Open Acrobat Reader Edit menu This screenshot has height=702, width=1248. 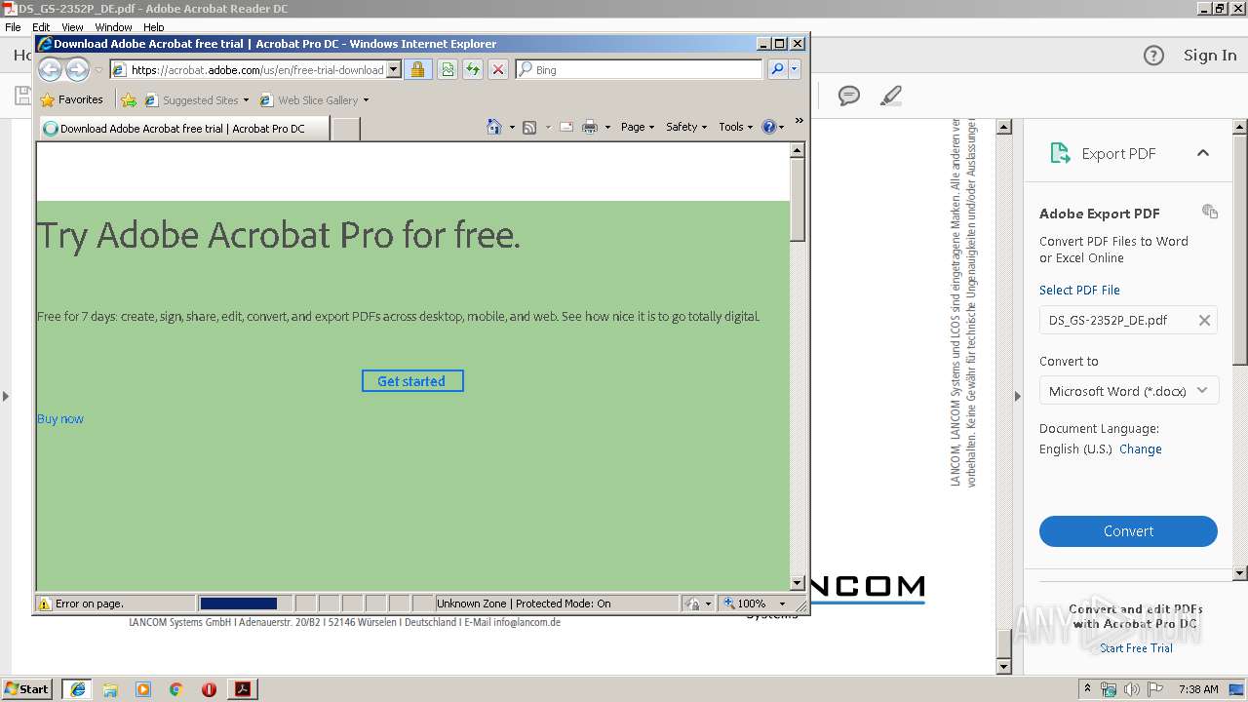point(41,27)
